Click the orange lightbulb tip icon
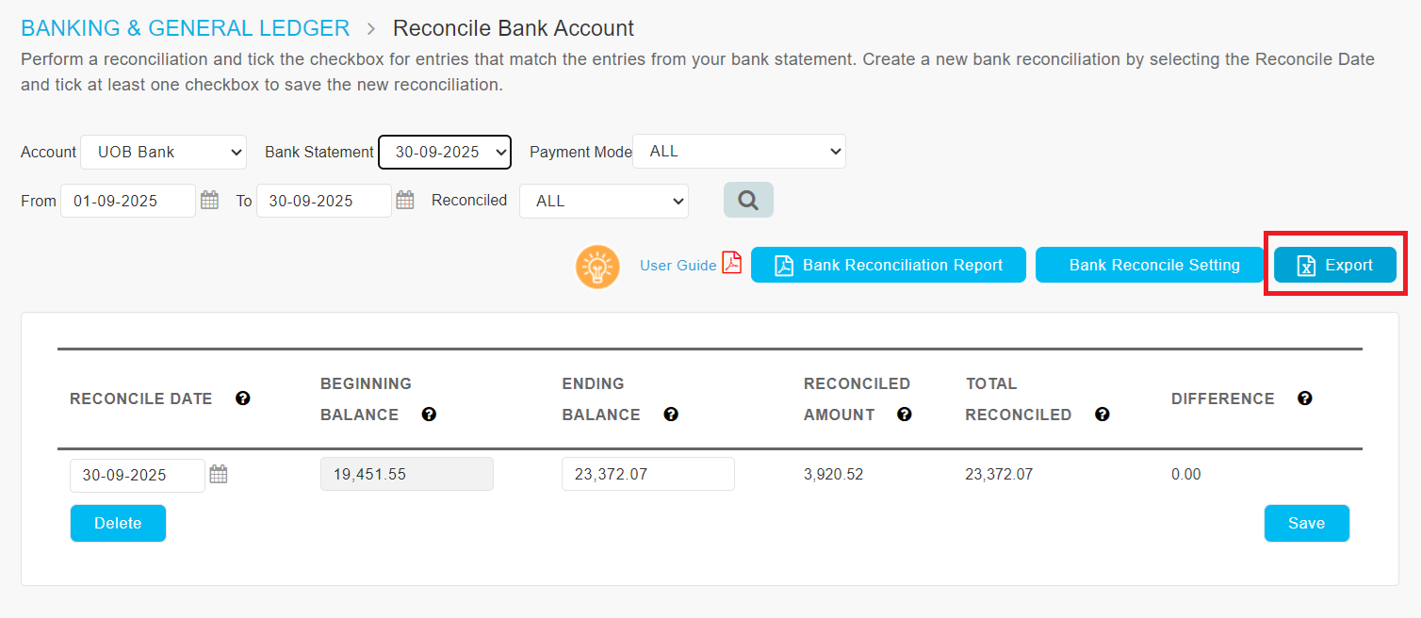 click(597, 266)
